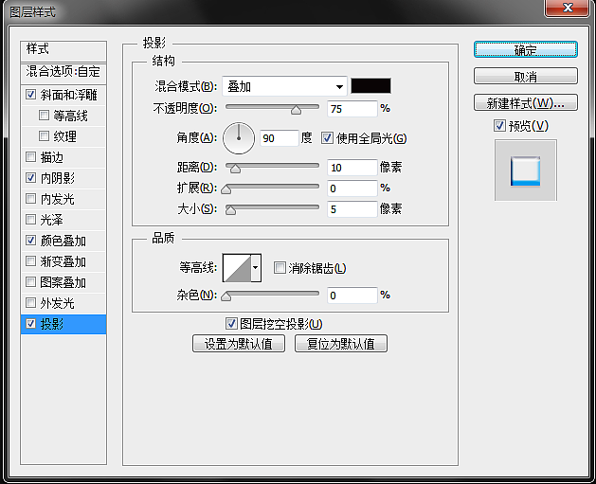Image resolution: width=596 pixels, height=484 pixels.
Task: Open 斜面和浮雕 settings row
Action: [63, 95]
